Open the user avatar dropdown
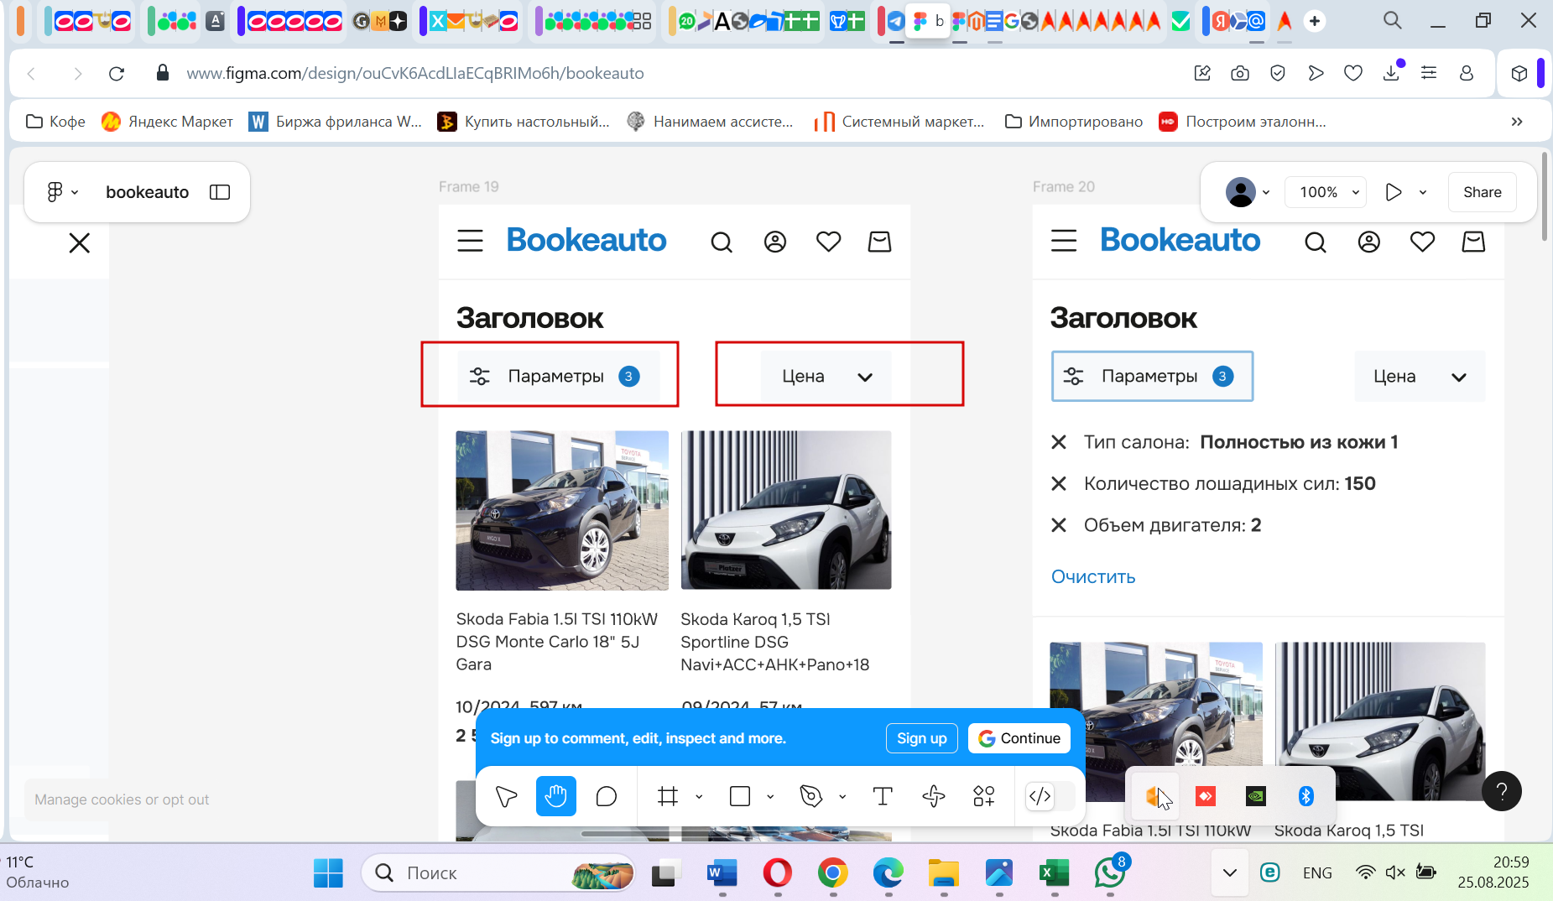Viewport: 1553px width, 901px height. pyautogui.click(x=1248, y=192)
